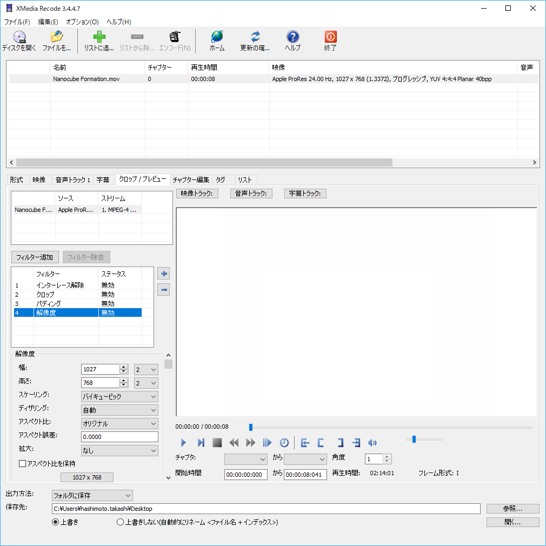Select the Deinterlace (インターレース解除) filter row
546x546 pixels.
[x=78, y=285]
